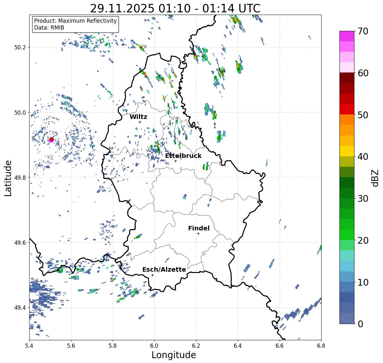Click the 10 dBZ colorbar label
The height and width of the screenshot is (363, 383).
[363, 282]
